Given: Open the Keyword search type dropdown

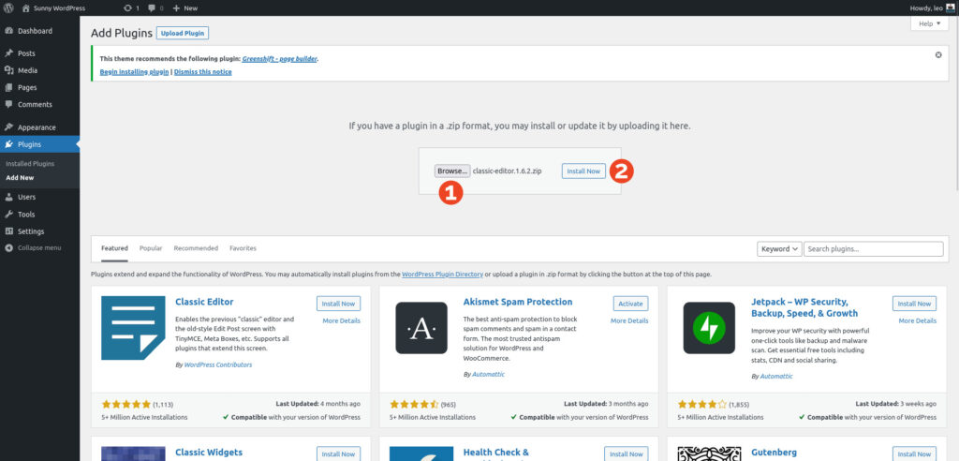Looking at the screenshot, I should coord(779,249).
